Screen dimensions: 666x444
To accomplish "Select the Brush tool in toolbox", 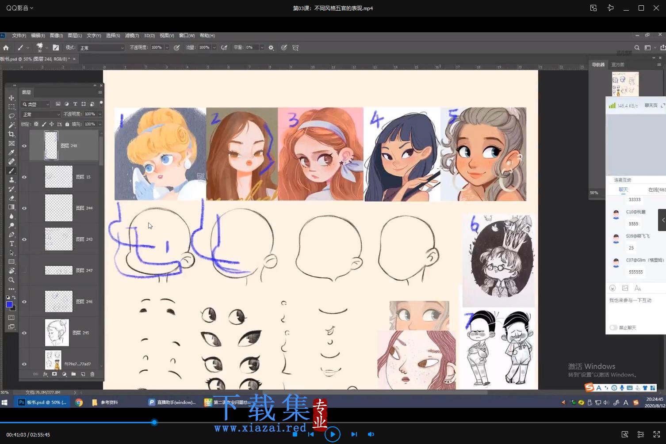I will pos(11,171).
